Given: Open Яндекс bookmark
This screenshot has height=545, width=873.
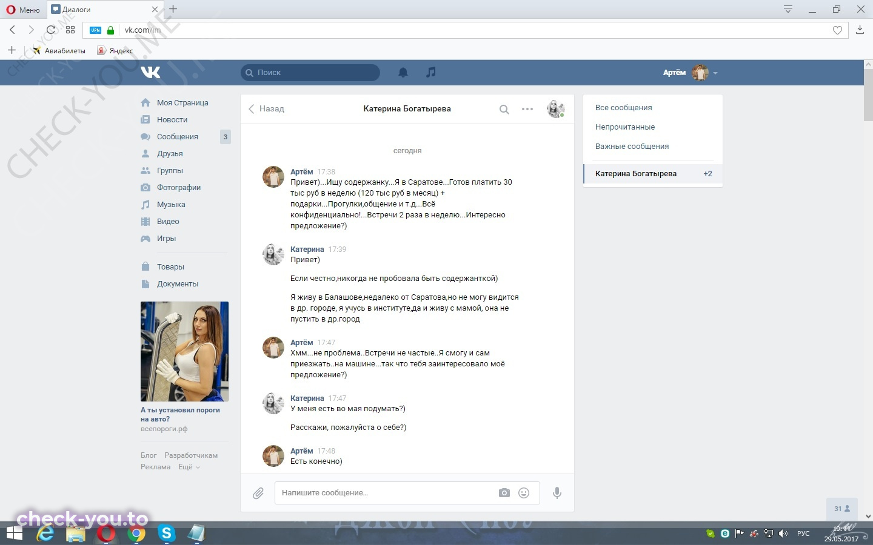Looking at the screenshot, I should [x=115, y=50].
